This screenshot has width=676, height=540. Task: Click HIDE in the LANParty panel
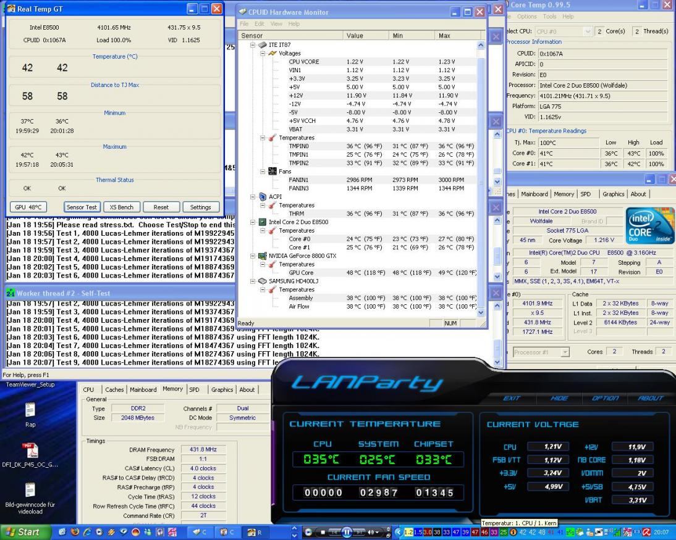(559, 398)
